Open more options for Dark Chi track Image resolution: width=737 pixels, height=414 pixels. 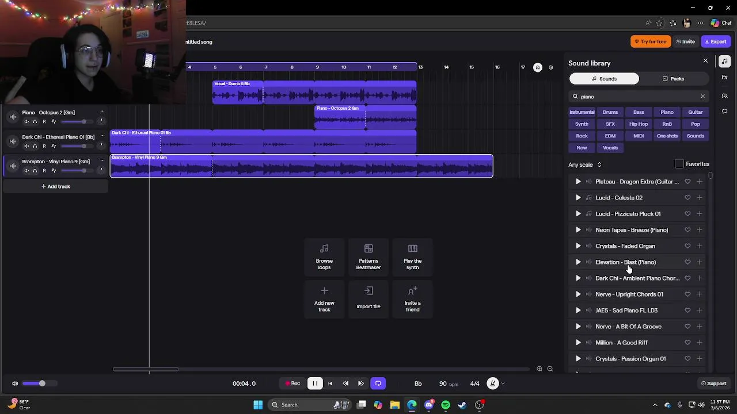pyautogui.click(x=102, y=136)
